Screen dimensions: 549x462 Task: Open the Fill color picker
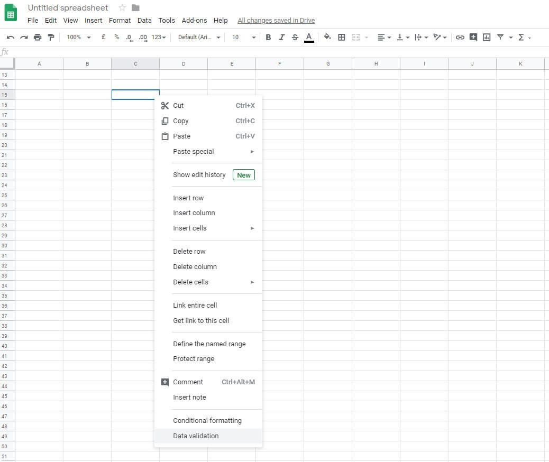click(327, 37)
